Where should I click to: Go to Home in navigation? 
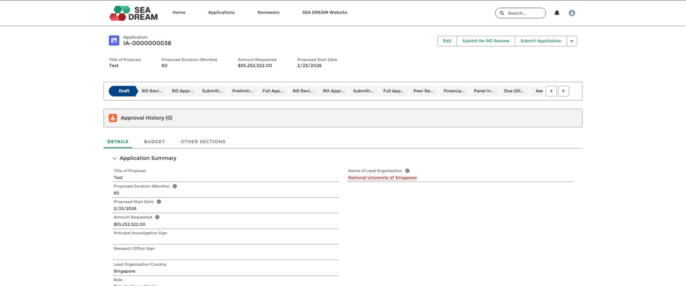tap(179, 12)
